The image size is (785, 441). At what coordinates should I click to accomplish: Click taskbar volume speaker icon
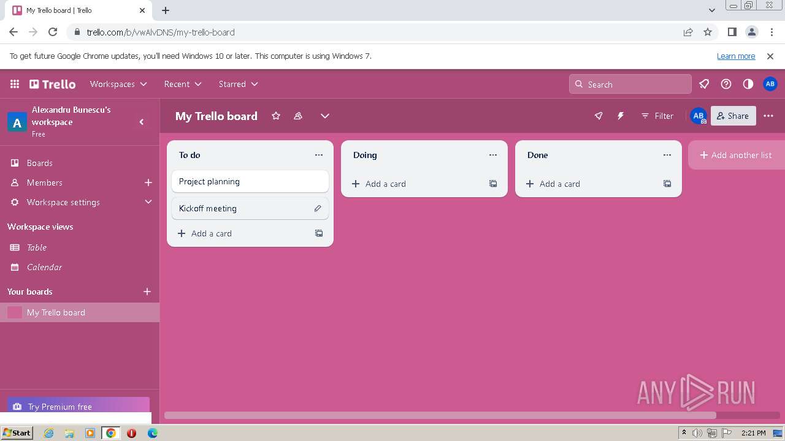pos(697,433)
